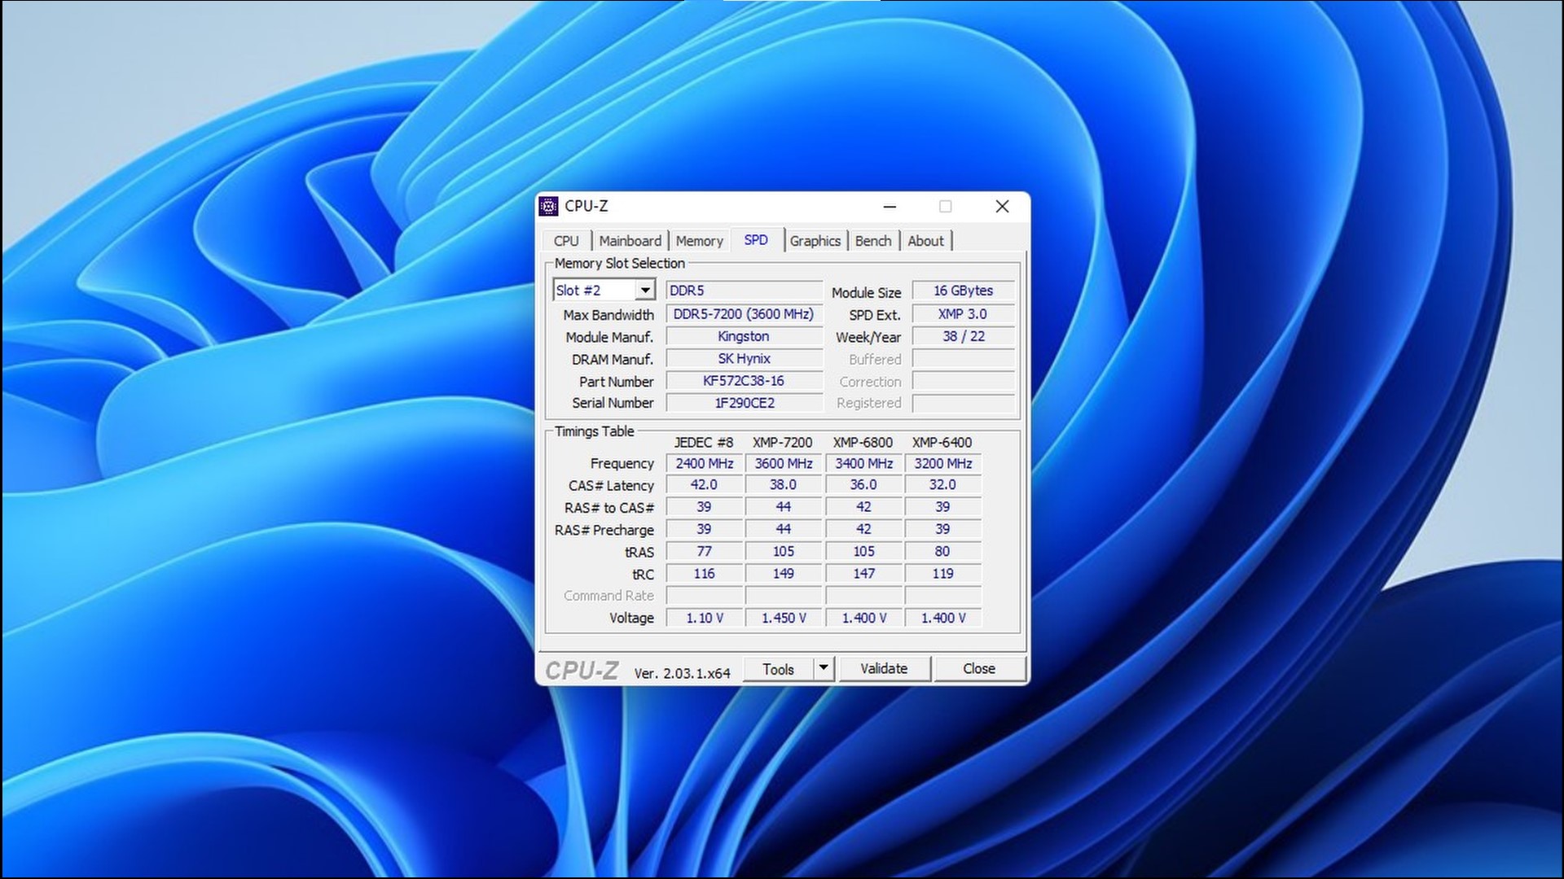The image size is (1564, 879).
Task: Click tRC value 147
Action: [x=863, y=574]
